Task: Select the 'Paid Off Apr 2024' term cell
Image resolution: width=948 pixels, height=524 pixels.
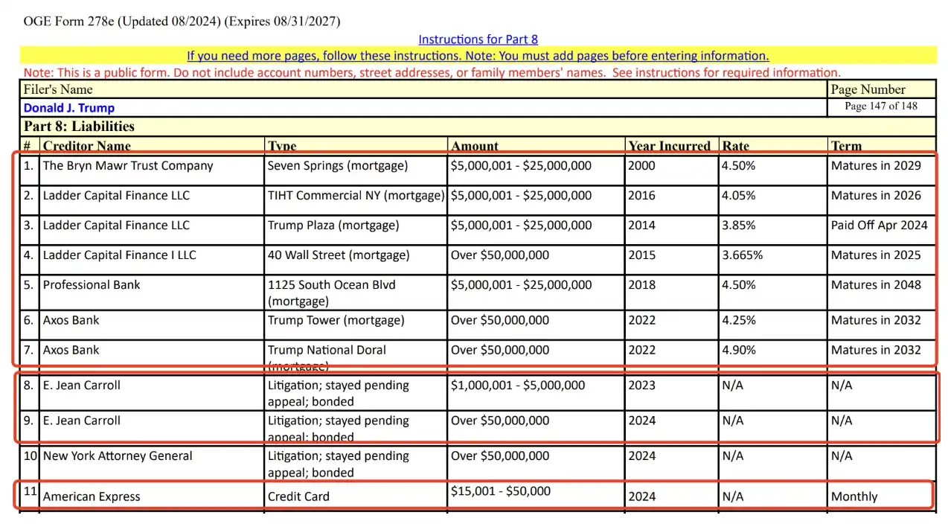Action: [x=879, y=226]
